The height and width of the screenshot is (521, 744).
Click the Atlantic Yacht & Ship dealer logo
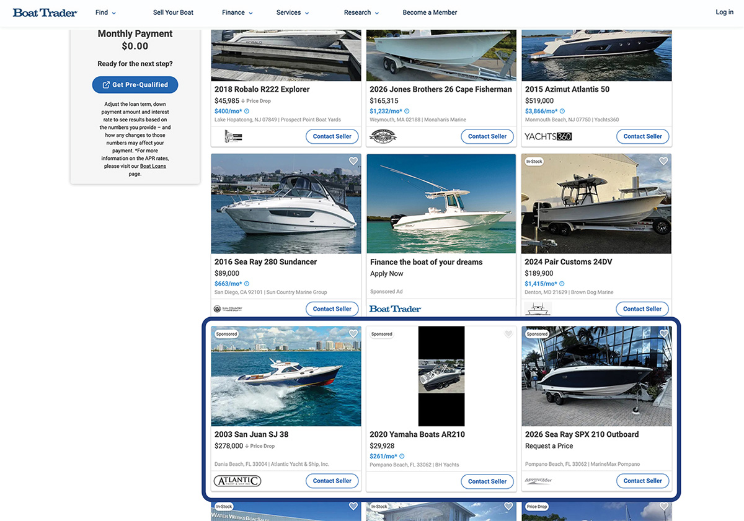[237, 480]
